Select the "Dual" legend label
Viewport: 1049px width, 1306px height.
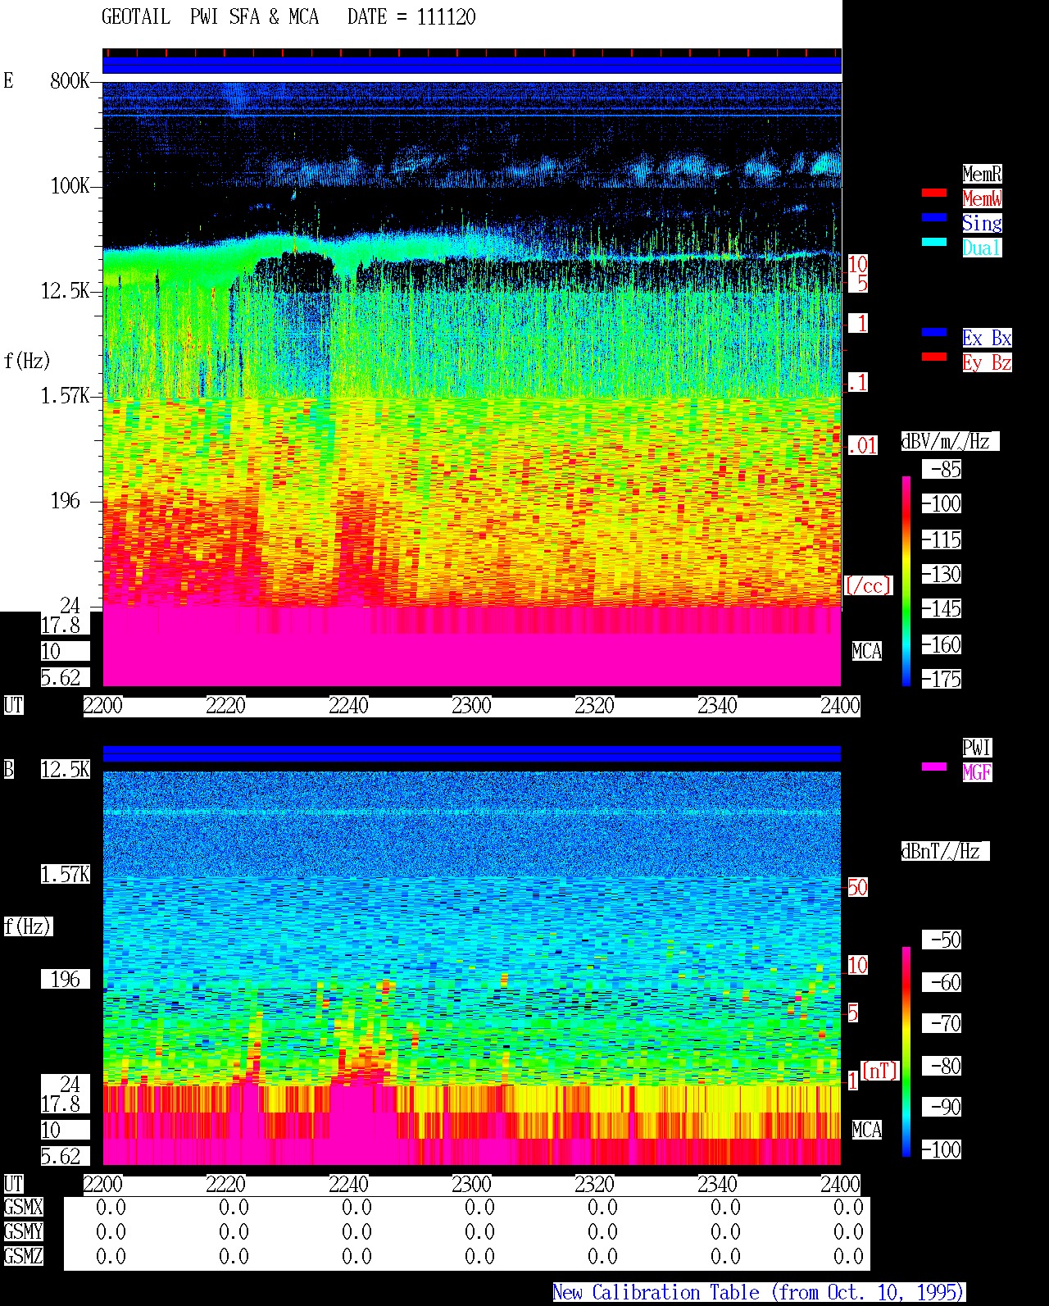(982, 248)
